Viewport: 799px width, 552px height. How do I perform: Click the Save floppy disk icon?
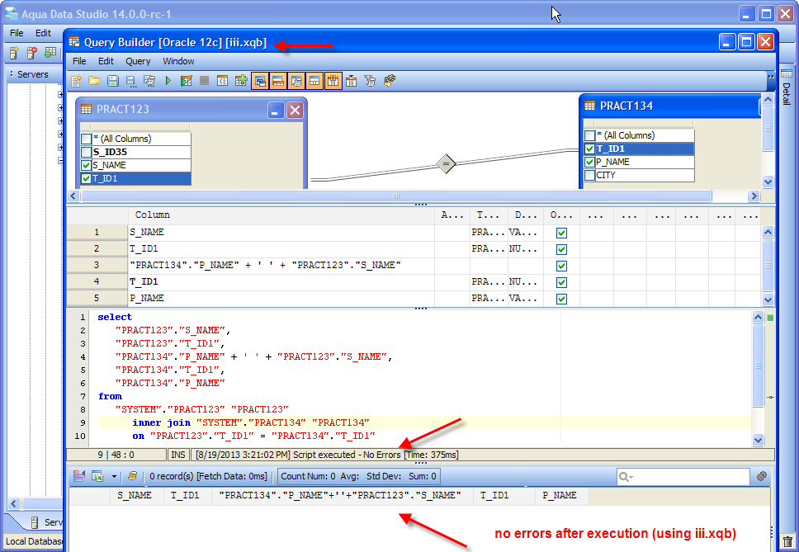click(113, 81)
